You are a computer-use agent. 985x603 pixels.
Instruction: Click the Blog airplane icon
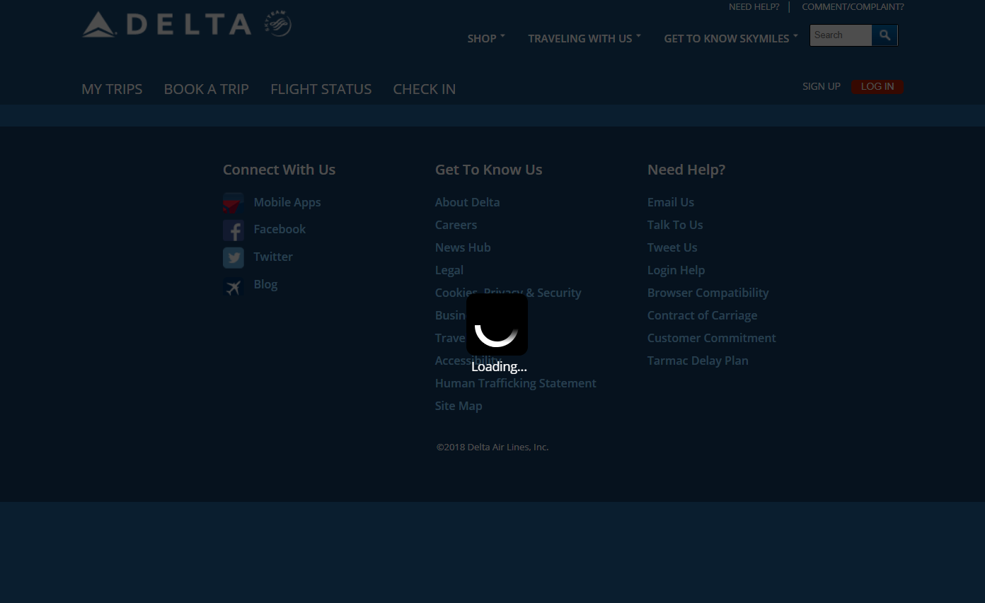pyautogui.click(x=234, y=287)
